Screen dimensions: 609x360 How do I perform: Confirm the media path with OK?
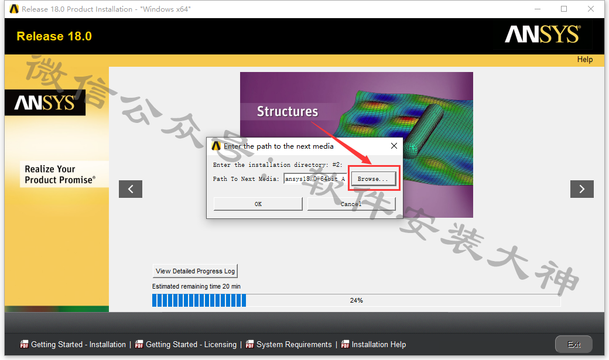pos(258,204)
